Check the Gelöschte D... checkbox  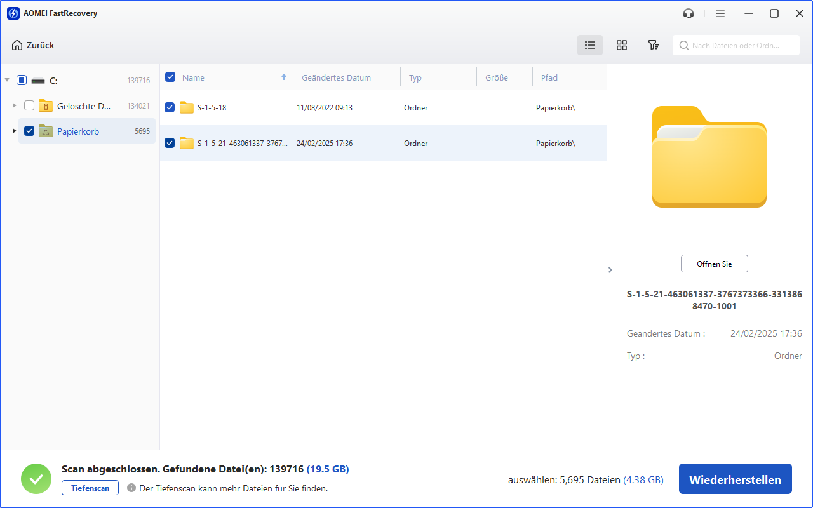[29, 105]
